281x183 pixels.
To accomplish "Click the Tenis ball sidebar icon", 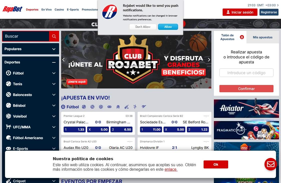I will tap(9, 84).
